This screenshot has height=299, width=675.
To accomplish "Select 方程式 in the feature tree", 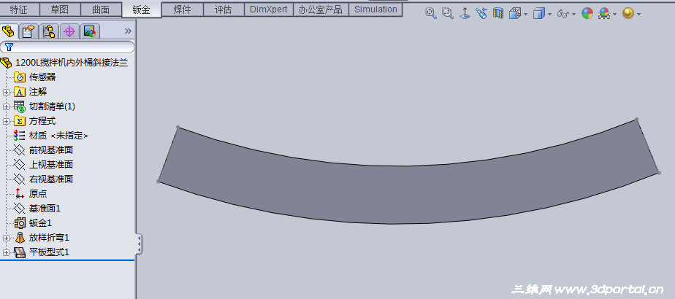I will pyautogui.click(x=42, y=121).
